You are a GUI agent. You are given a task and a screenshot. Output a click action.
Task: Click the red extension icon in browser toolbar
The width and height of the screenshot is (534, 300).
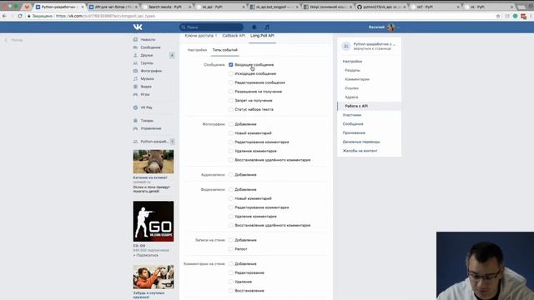(x=523, y=16)
